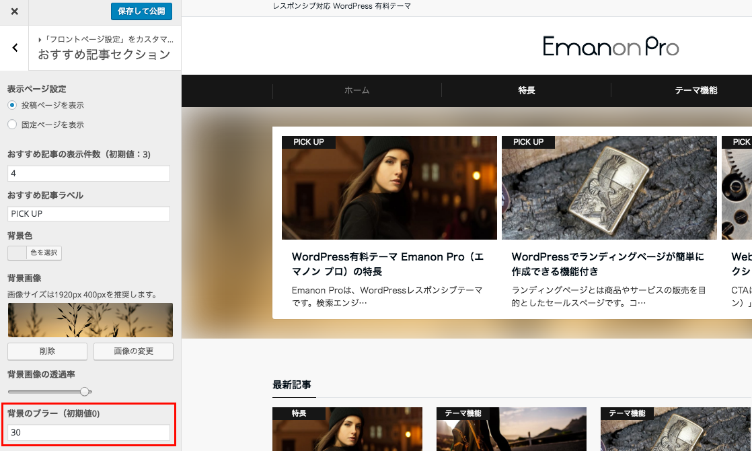This screenshot has height=451, width=752.
Task: Click the middle テーマ機能 latest post thumbnail
Action: 511,429
